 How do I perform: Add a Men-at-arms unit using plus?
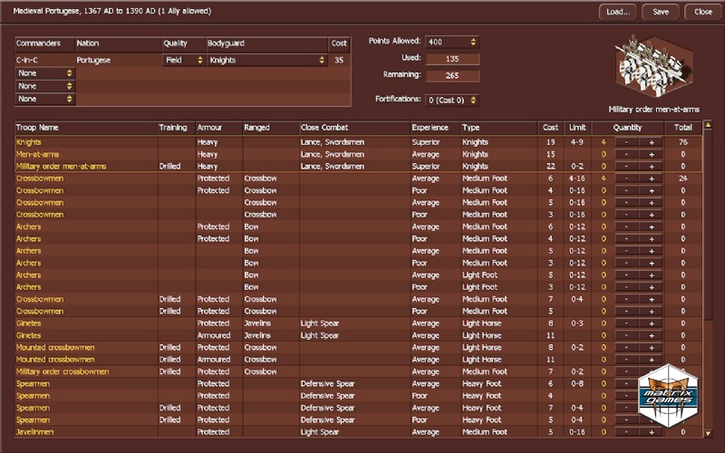click(x=651, y=154)
